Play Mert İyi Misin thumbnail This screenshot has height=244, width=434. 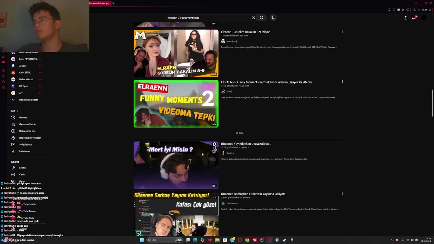(176, 165)
